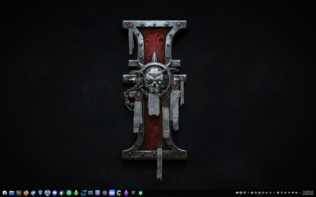
Task: Open the speaker volume tray applet
Action: [296, 193]
